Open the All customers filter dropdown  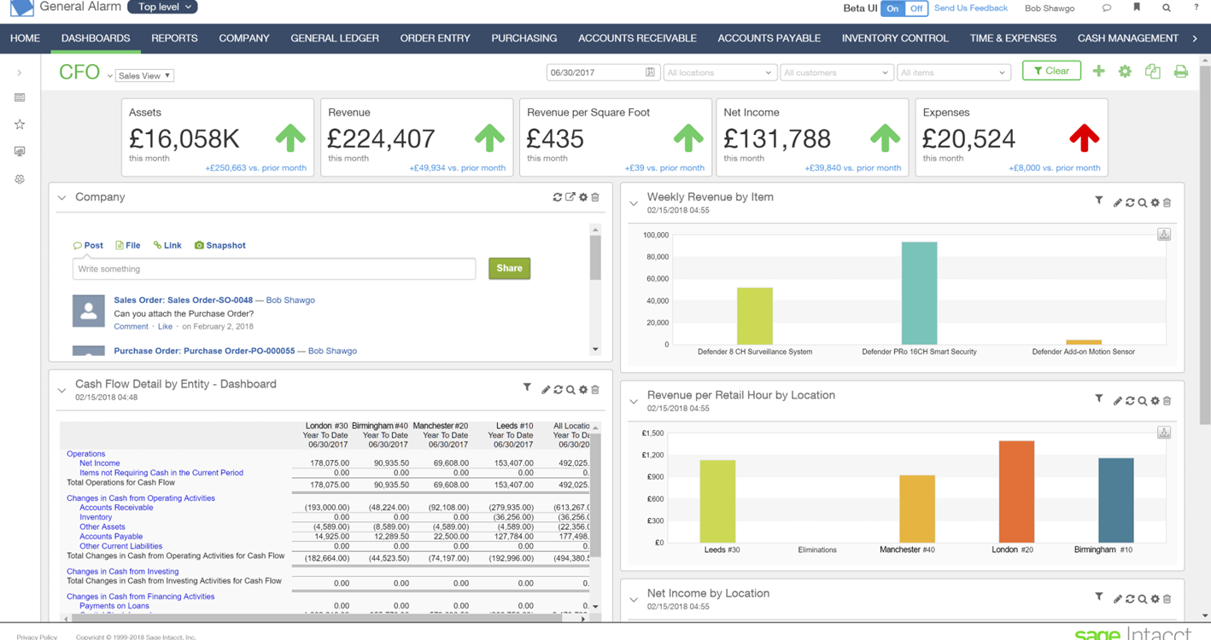click(837, 73)
